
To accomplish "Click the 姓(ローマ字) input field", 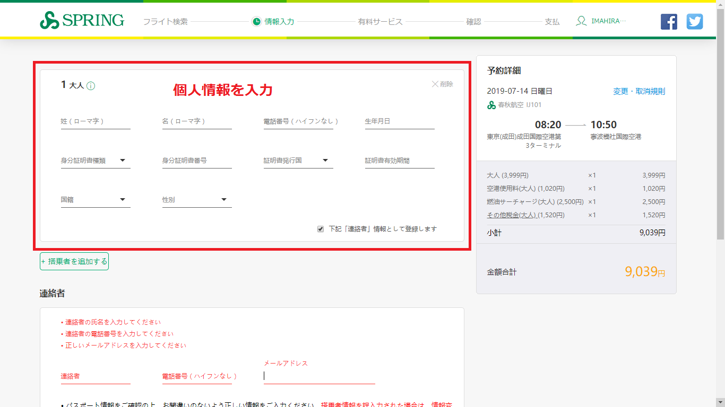I will pos(96,121).
